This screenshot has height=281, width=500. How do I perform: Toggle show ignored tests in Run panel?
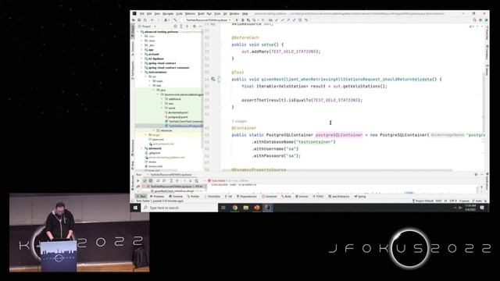(151, 180)
